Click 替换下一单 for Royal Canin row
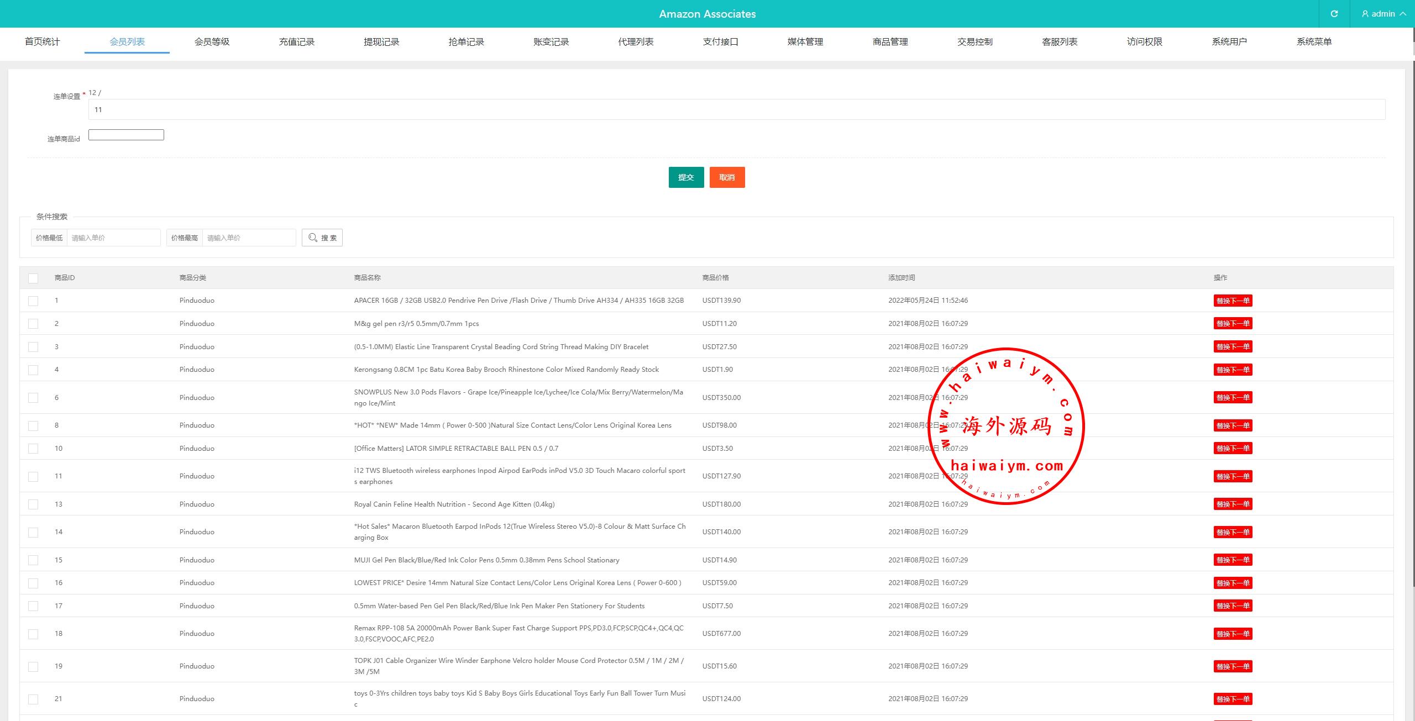 (1233, 504)
